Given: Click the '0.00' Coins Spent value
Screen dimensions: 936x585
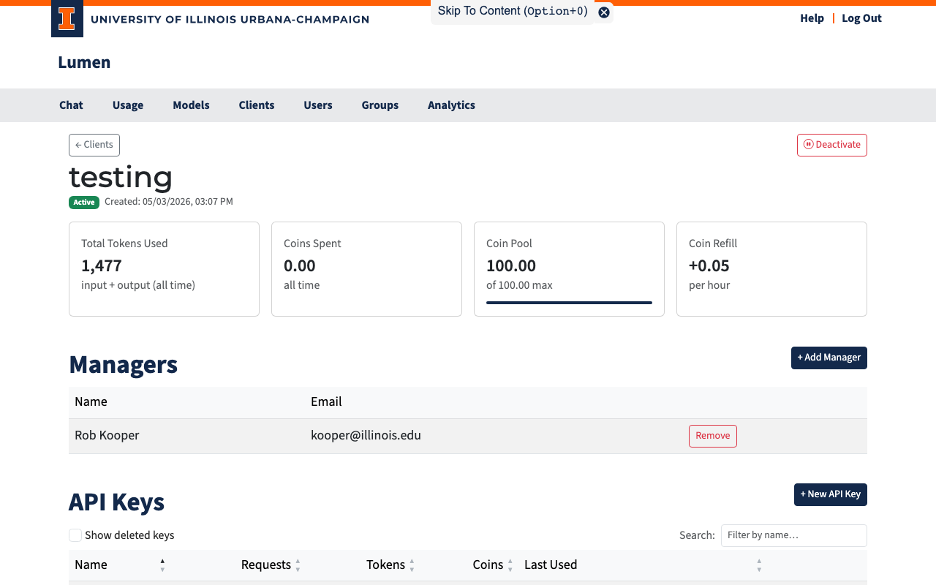Looking at the screenshot, I should pos(300,265).
